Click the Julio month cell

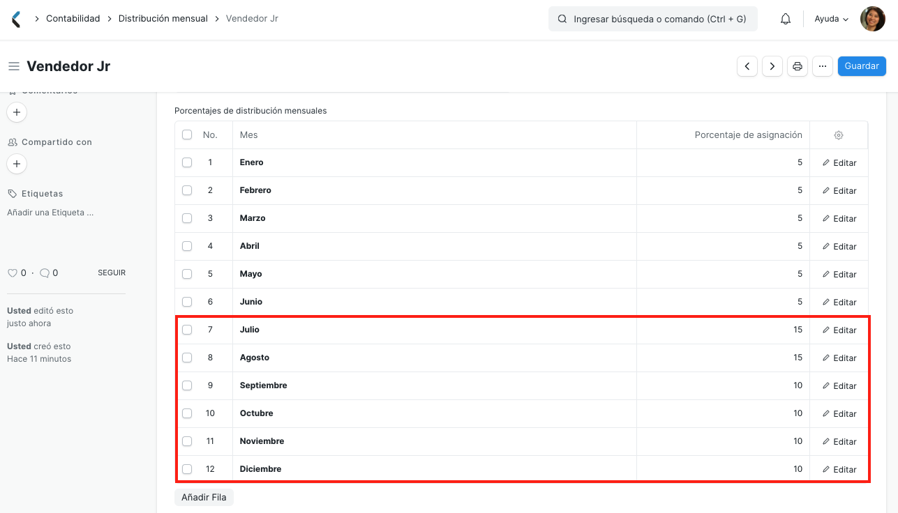coord(435,330)
